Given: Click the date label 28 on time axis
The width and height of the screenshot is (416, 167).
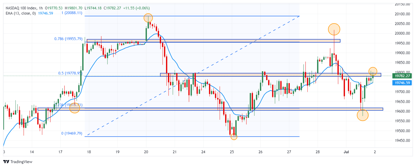Looking at the screenshot, I should (x=318, y=152).
